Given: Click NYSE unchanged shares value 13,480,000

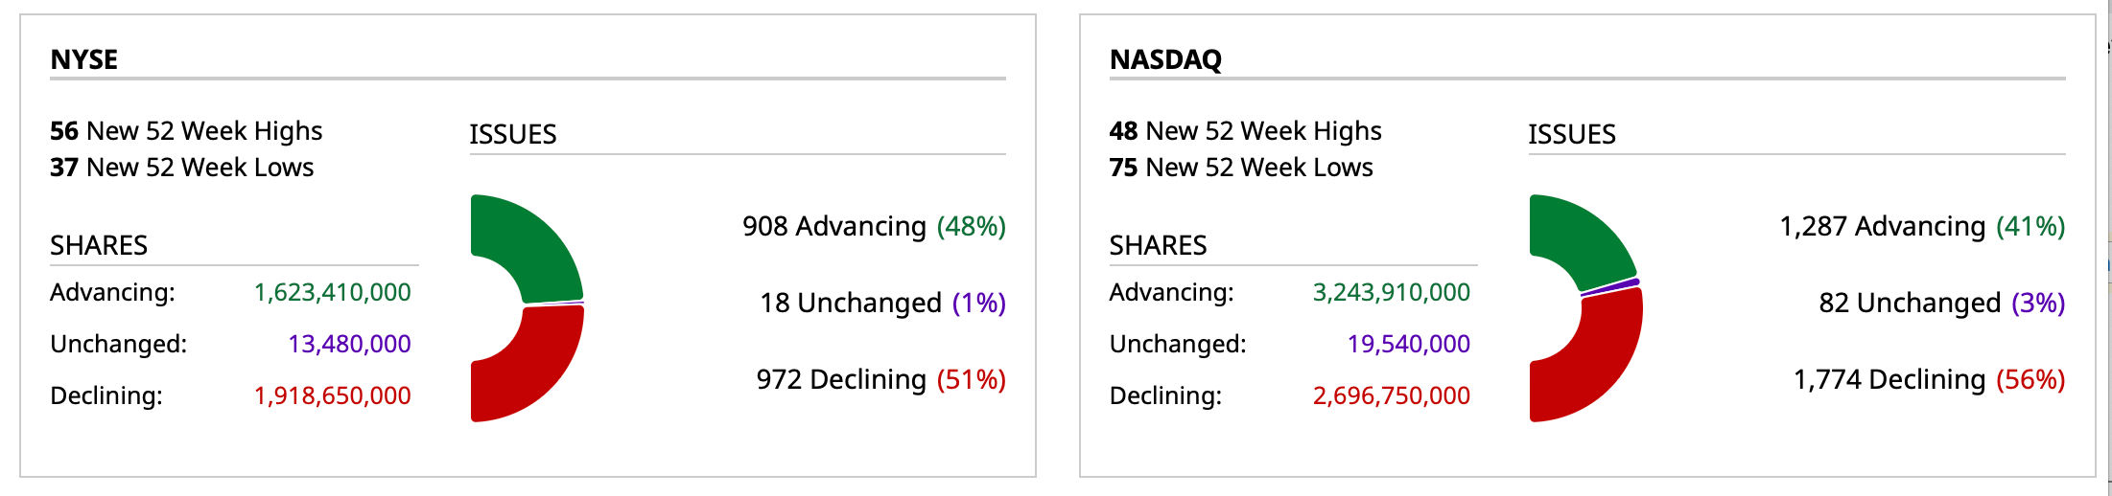Looking at the screenshot, I should 349,344.
